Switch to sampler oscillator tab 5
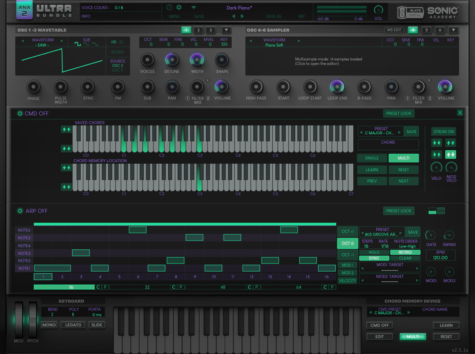475x354 pixels. coord(426,30)
